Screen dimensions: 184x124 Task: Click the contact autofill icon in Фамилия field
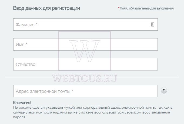[153, 24]
